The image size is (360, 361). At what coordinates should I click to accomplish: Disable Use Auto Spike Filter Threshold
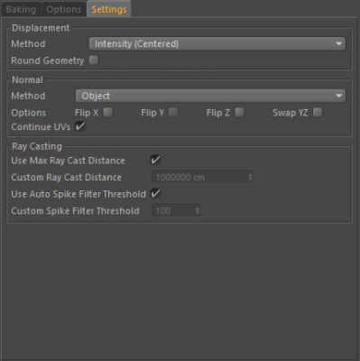coord(155,193)
